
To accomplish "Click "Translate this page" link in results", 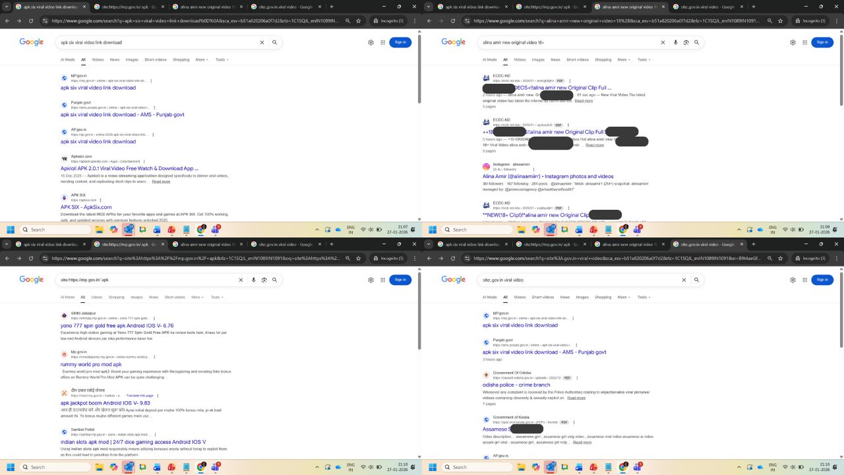I will click(x=140, y=395).
